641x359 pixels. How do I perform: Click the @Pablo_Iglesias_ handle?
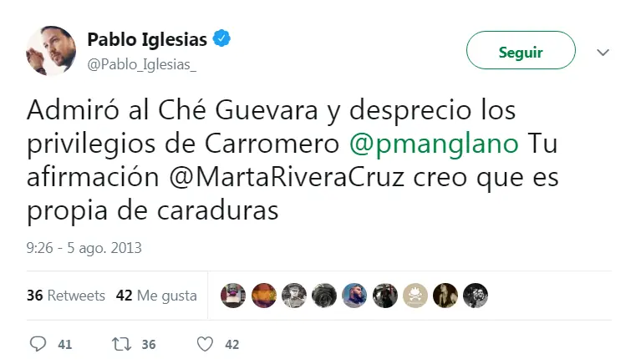[142, 64]
